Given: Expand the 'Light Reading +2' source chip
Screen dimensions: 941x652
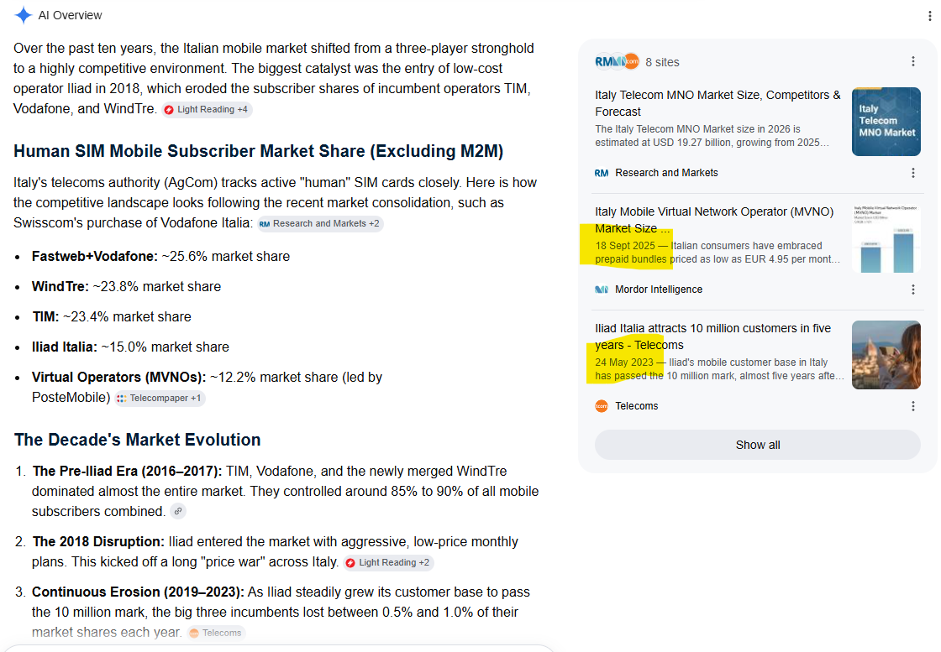Looking at the screenshot, I should click(389, 563).
